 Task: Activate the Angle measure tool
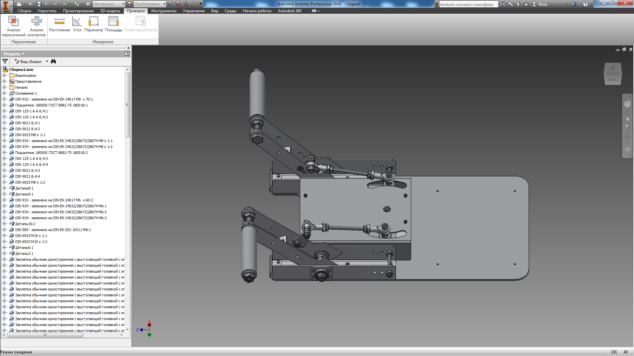[x=77, y=24]
